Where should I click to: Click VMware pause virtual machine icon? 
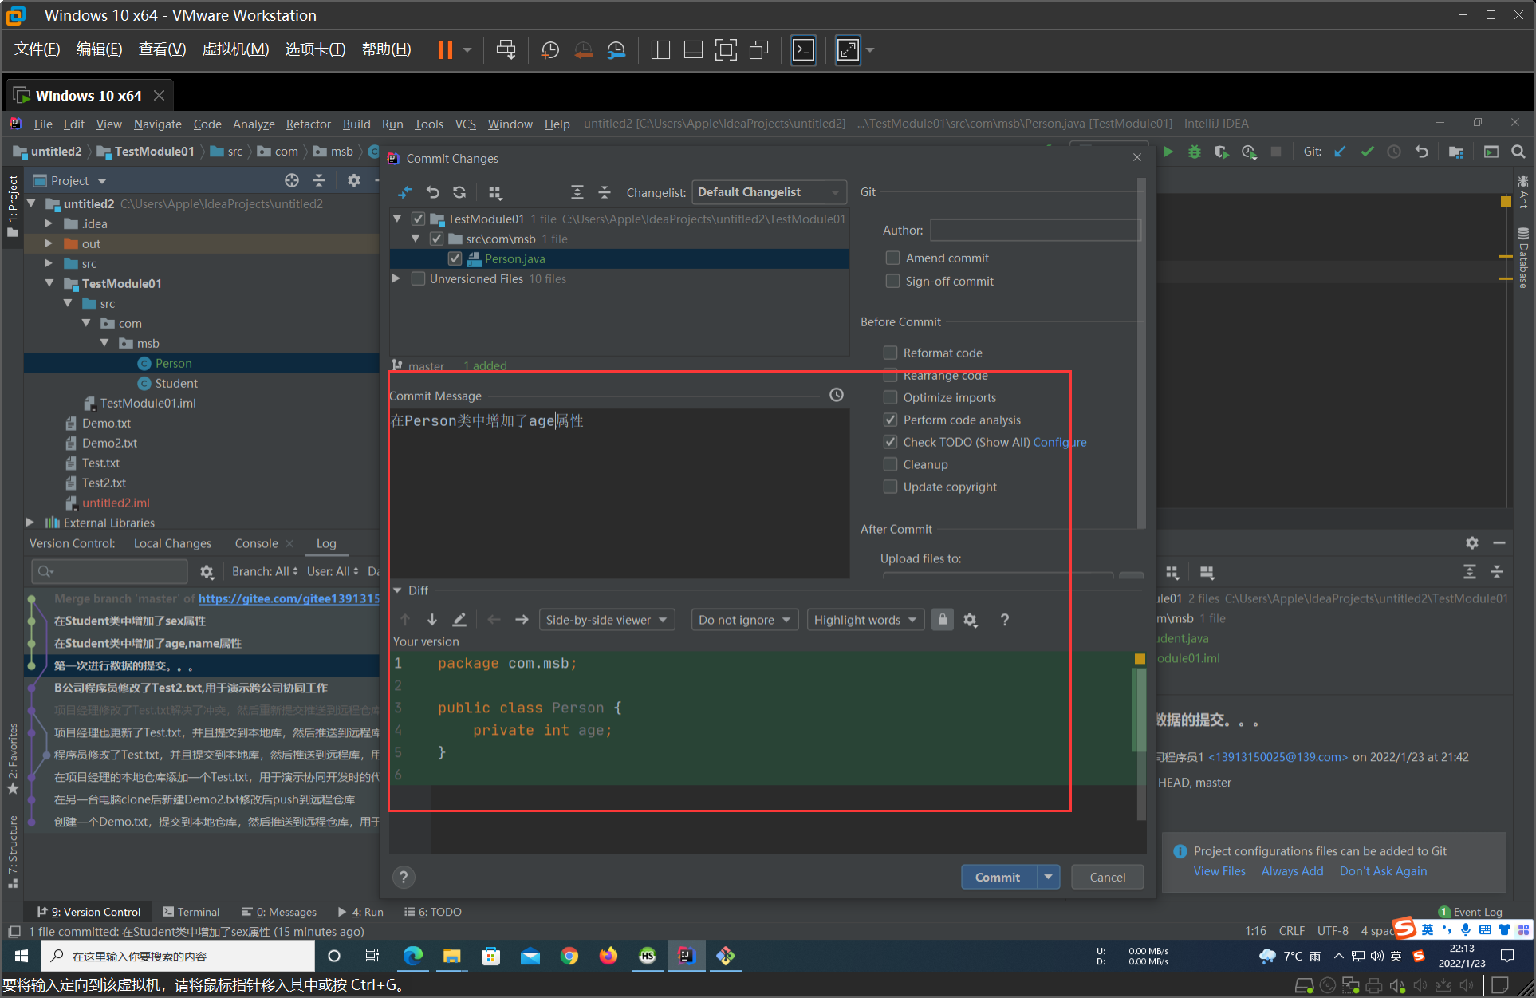pyautogui.click(x=445, y=50)
